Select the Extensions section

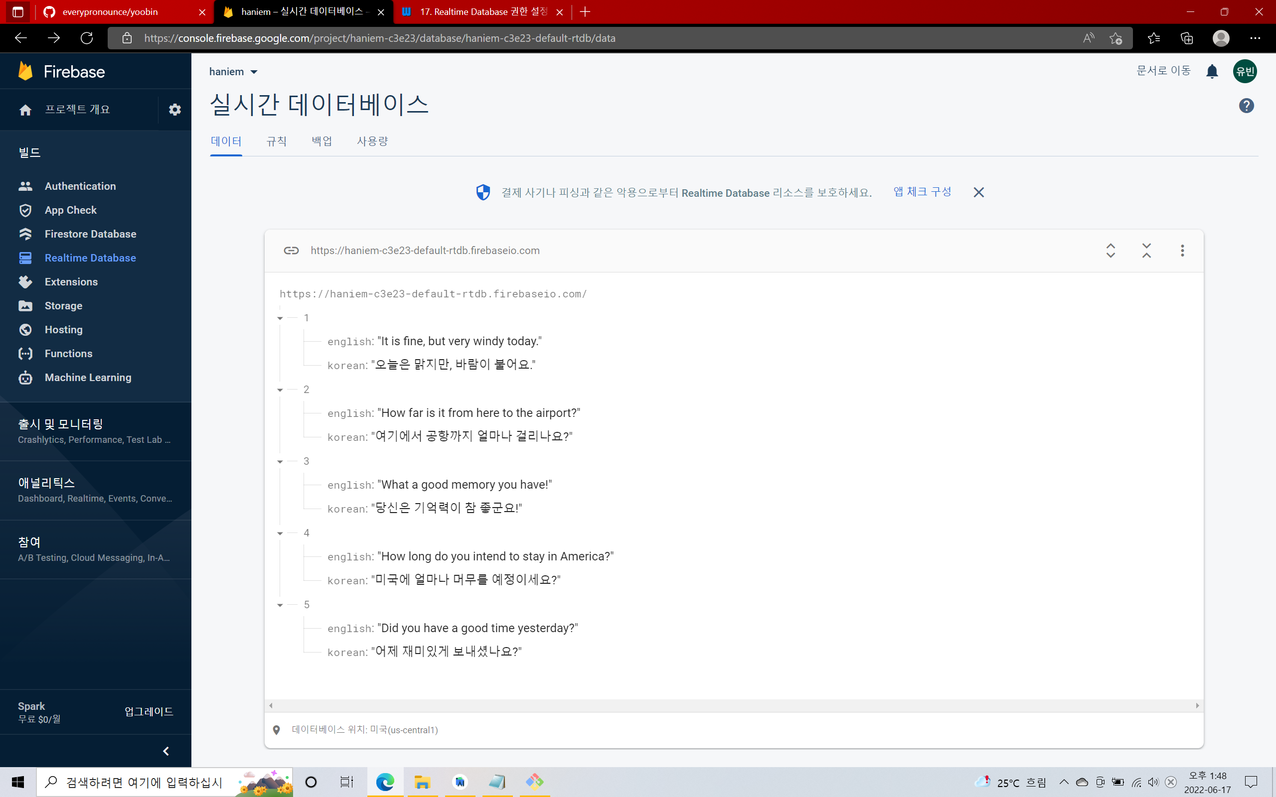tap(71, 281)
